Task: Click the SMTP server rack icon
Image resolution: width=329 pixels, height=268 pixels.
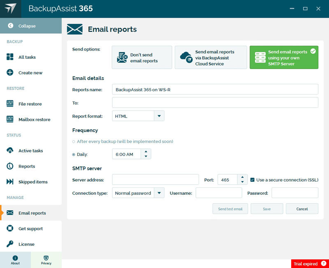Action: pyautogui.click(x=260, y=58)
